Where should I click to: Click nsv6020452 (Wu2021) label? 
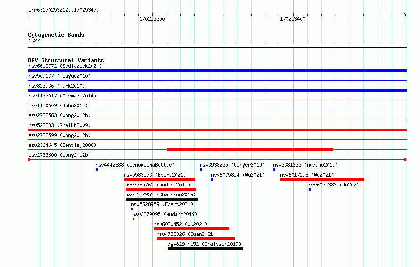click(x=180, y=224)
